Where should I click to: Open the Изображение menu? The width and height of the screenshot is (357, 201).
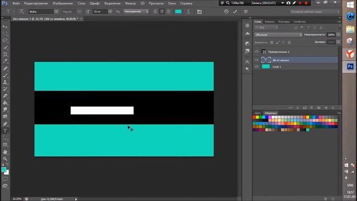point(62,3)
